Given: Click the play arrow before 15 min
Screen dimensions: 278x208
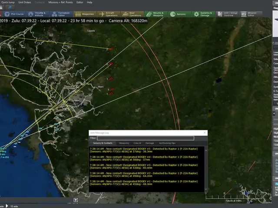Looking at the screenshot, I should click(x=7, y=206).
